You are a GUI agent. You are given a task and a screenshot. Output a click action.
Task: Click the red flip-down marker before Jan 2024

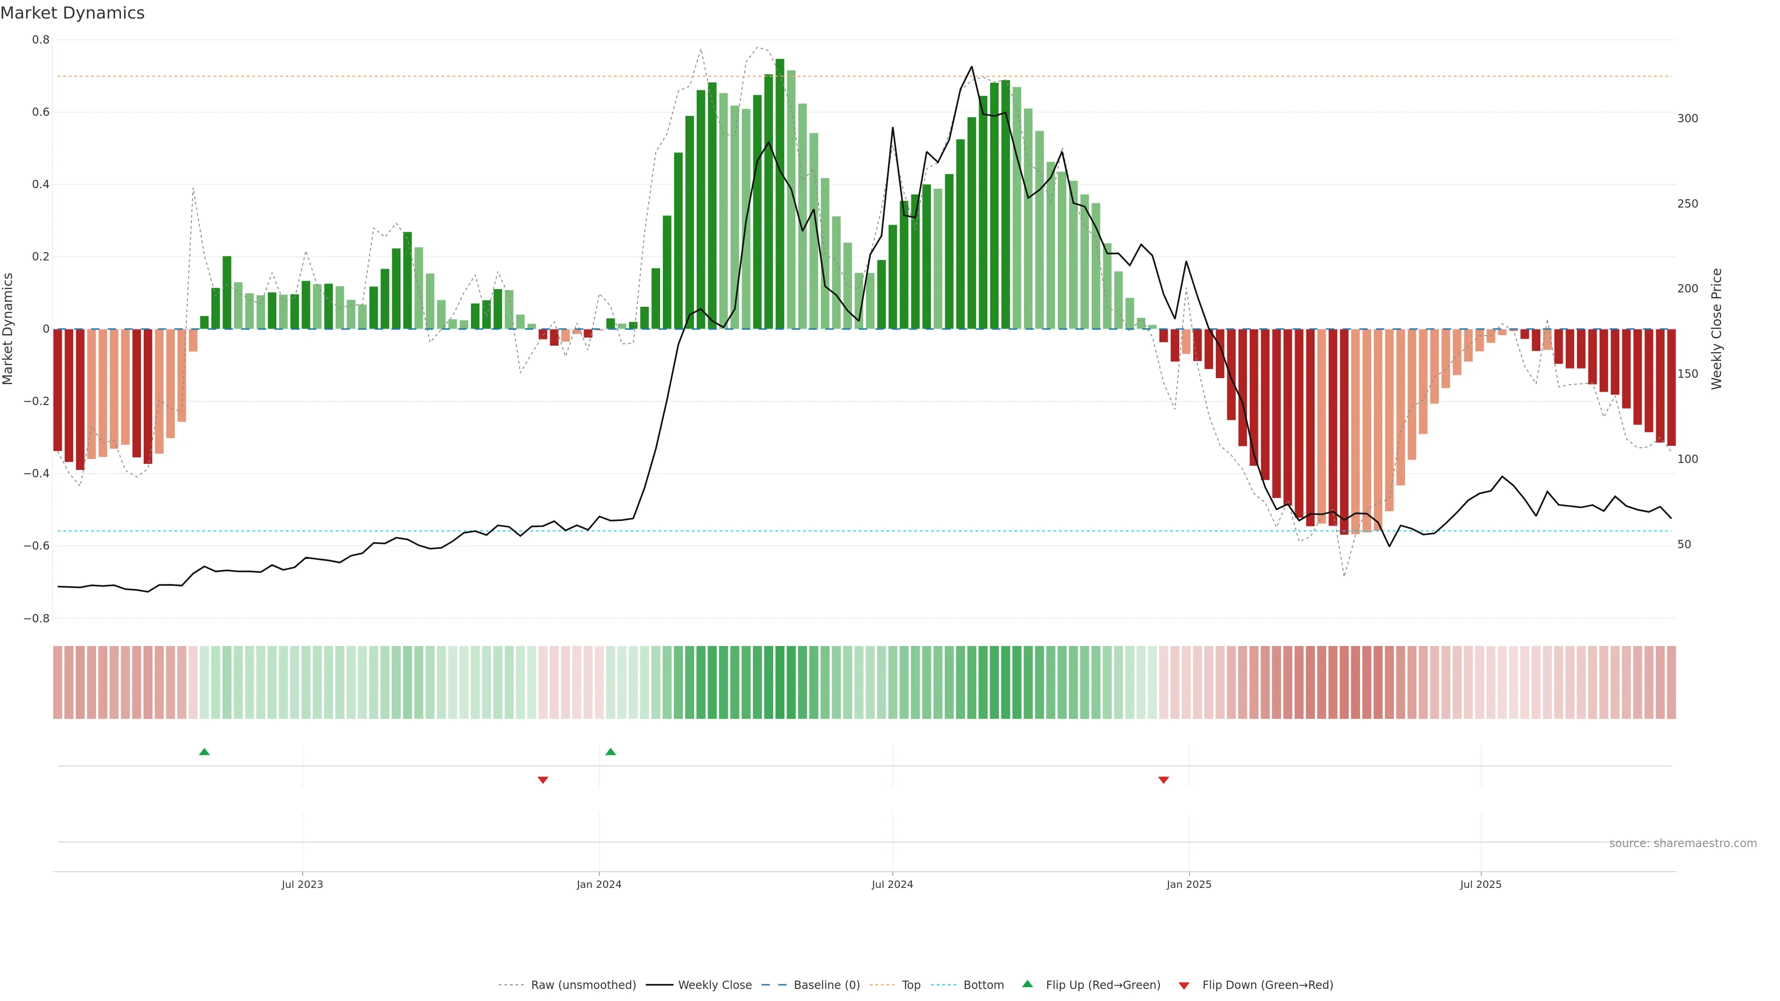point(542,780)
